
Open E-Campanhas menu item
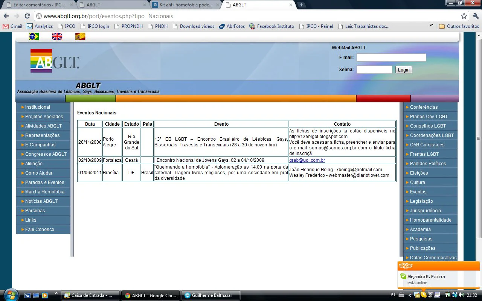[43, 145]
